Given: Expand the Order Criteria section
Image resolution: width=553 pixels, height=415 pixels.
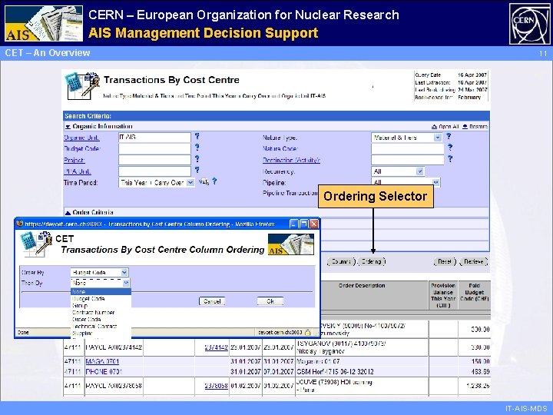Looking at the screenshot, I should point(68,212).
